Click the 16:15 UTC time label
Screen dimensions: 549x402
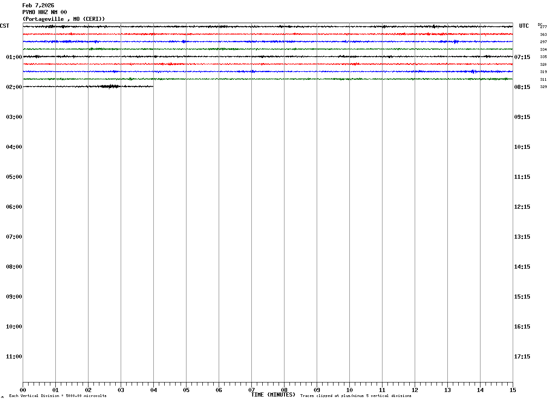pyautogui.click(x=522, y=327)
